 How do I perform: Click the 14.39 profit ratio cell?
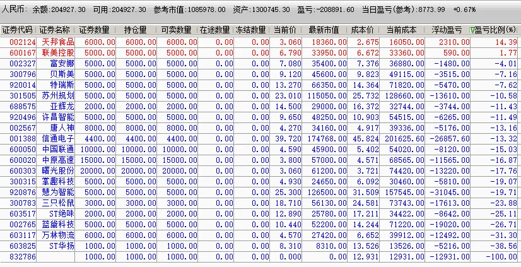pos(506,42)
